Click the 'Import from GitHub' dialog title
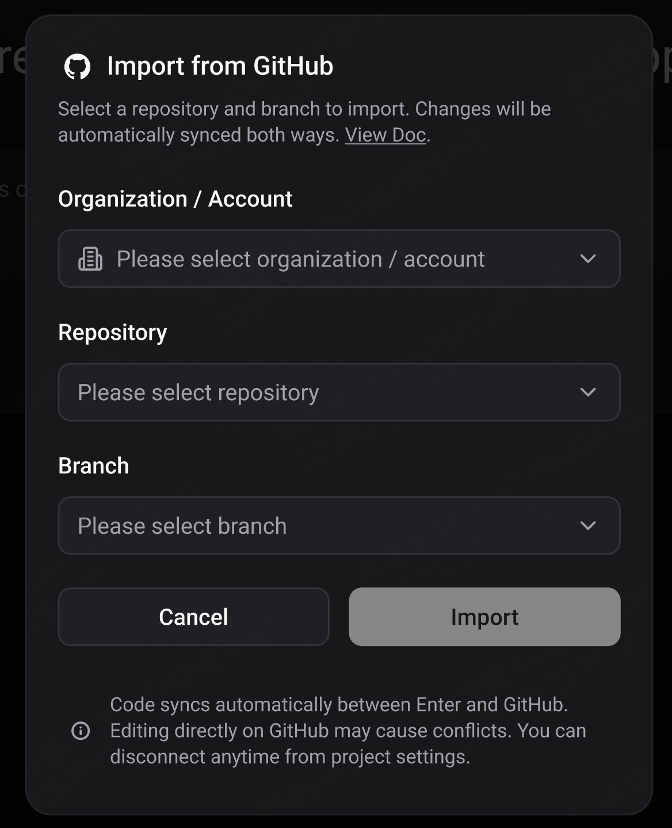Viewport: 672px width, 828px height. coord(220,66)
